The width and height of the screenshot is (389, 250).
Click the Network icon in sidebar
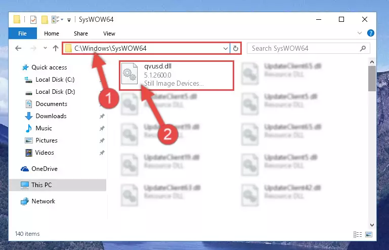25,201
